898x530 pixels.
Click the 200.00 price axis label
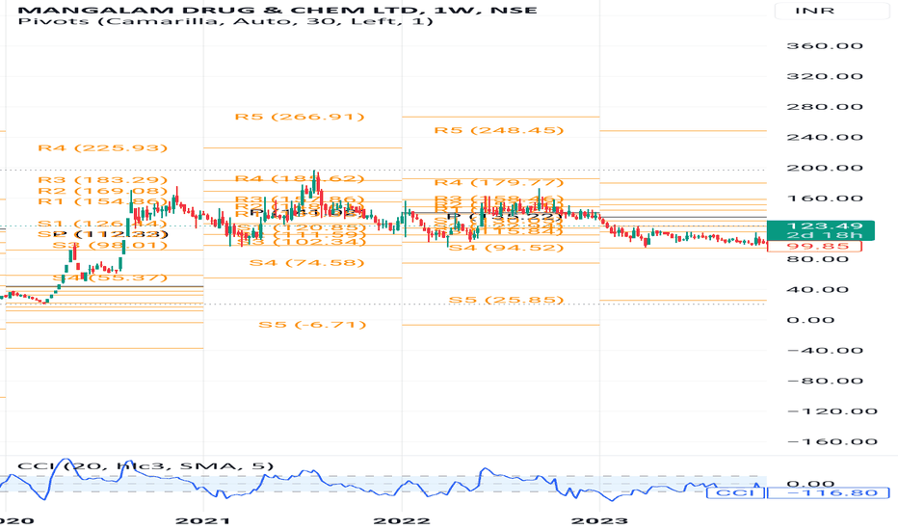point(825,169)
